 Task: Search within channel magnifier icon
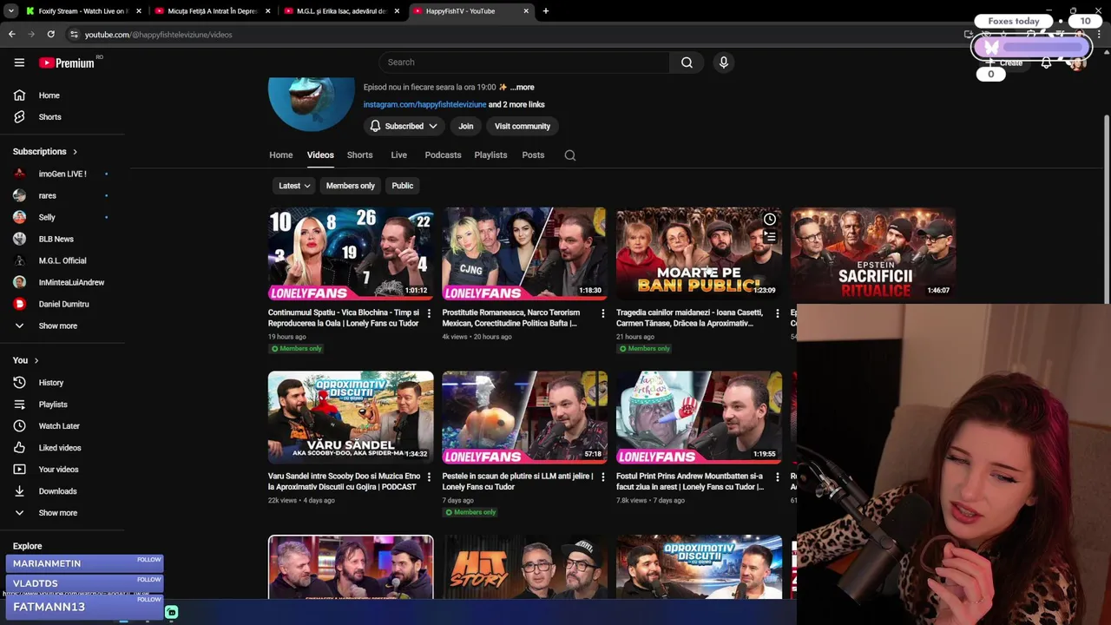click(570, 155)
